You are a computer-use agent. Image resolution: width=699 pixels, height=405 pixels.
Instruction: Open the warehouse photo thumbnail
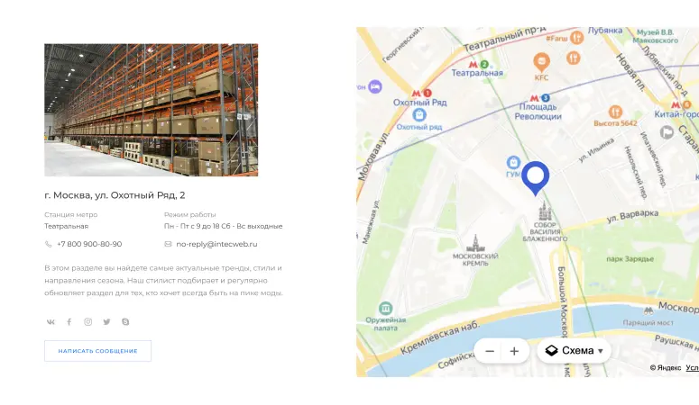coord(152,110)
